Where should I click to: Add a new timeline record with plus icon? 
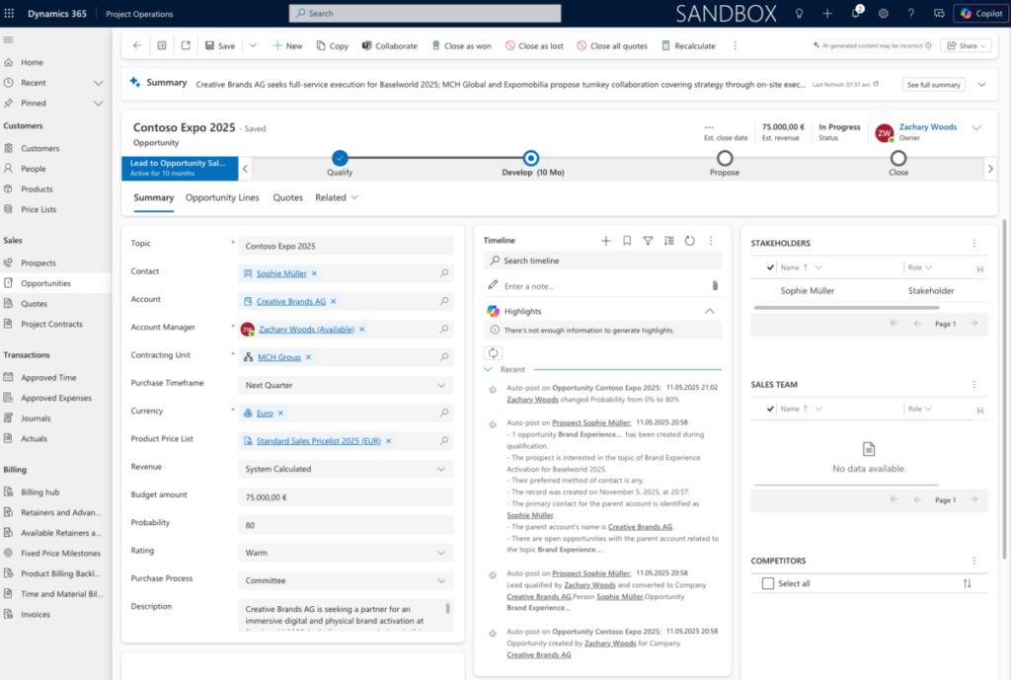click(x=606, y=241)
